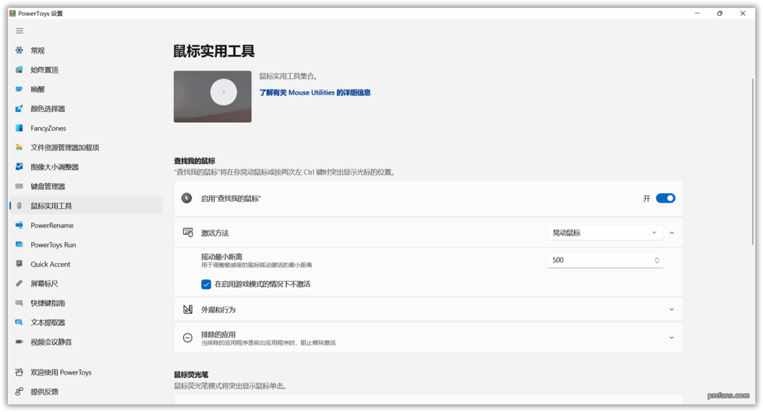Open the 常规 settings page
Image resolution: width=763 pixels, height=412 pixels.
tap(37, 50)
